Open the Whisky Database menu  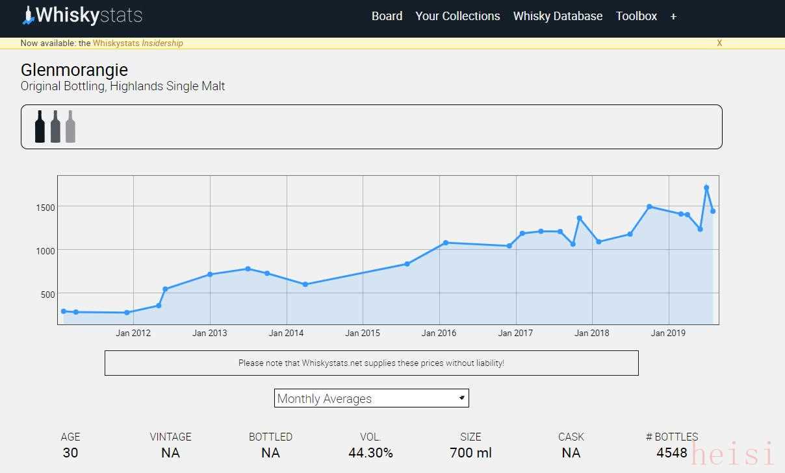pyautogui.click(x=558, y=16)
